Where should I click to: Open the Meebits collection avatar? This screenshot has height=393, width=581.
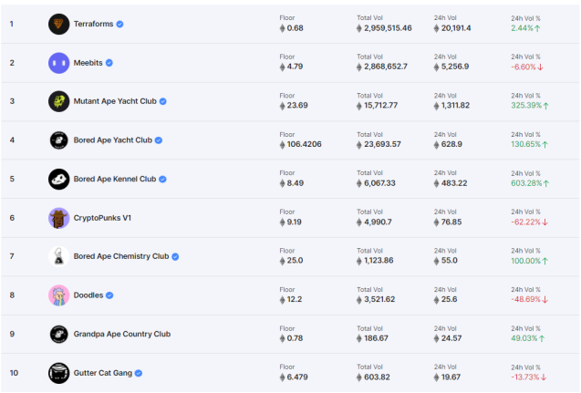click(58, 63)
